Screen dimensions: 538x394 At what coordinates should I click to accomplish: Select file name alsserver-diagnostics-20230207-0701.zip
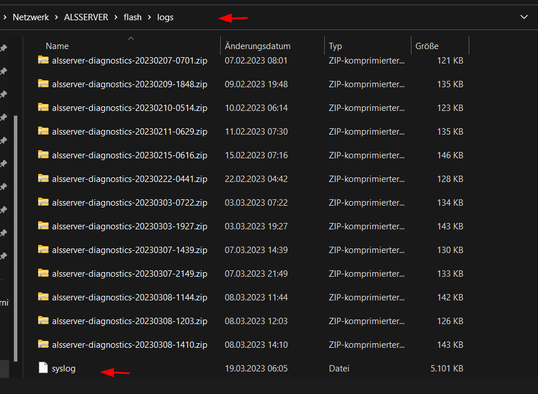(x=129, y=61)
